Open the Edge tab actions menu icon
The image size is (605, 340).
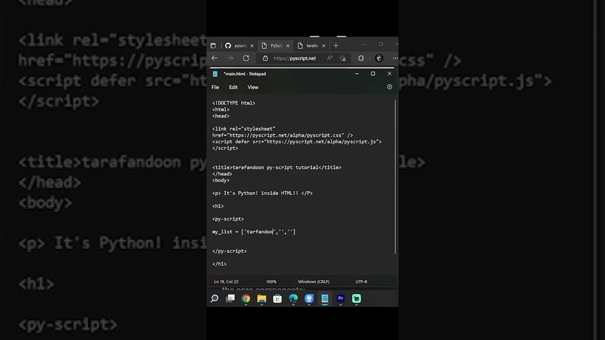pos(213,46)
